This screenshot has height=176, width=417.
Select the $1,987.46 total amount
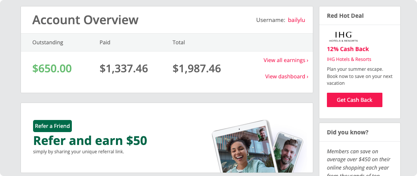pos(197,69)
